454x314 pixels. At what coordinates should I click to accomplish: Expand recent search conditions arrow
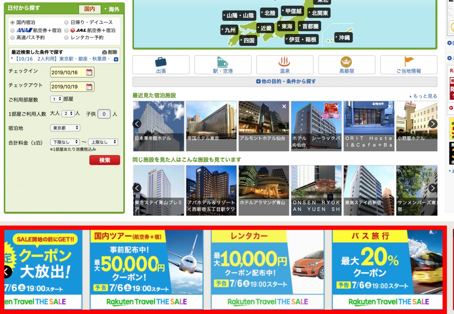[x=116, y=59]
